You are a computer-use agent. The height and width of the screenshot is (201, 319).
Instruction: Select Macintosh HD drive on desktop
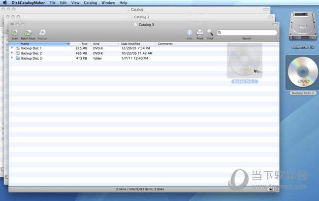tap(303, 26)
